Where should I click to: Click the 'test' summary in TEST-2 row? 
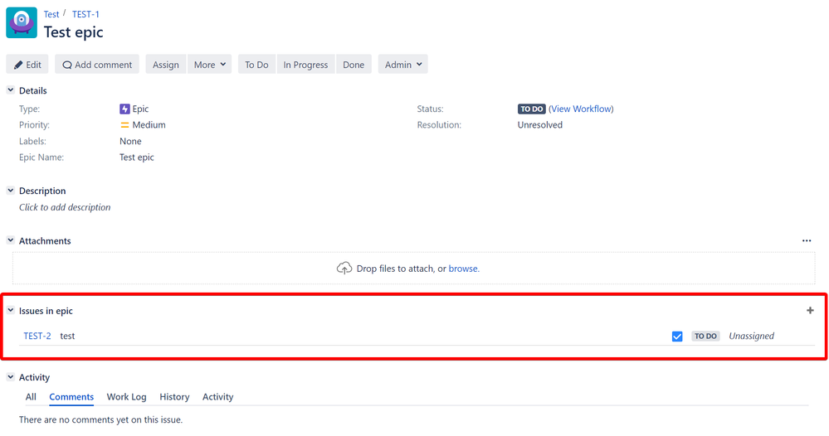tap(67, 337)
